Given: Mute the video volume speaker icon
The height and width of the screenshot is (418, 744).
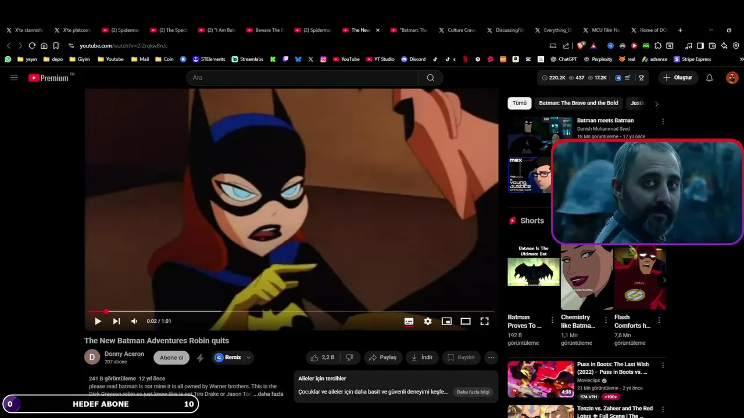Looking at the screenshot, I should pos(134,321).
